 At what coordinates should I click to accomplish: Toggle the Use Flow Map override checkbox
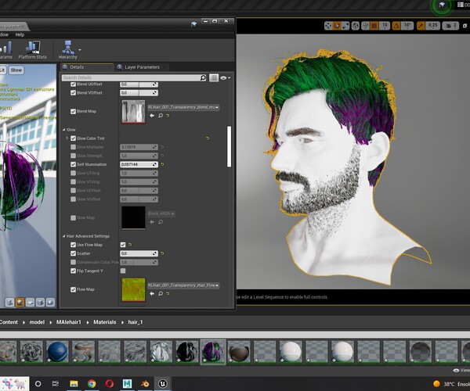73,245
